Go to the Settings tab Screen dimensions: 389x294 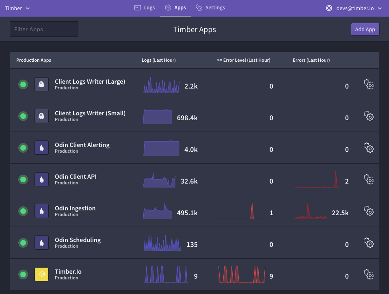coord(210,8)
